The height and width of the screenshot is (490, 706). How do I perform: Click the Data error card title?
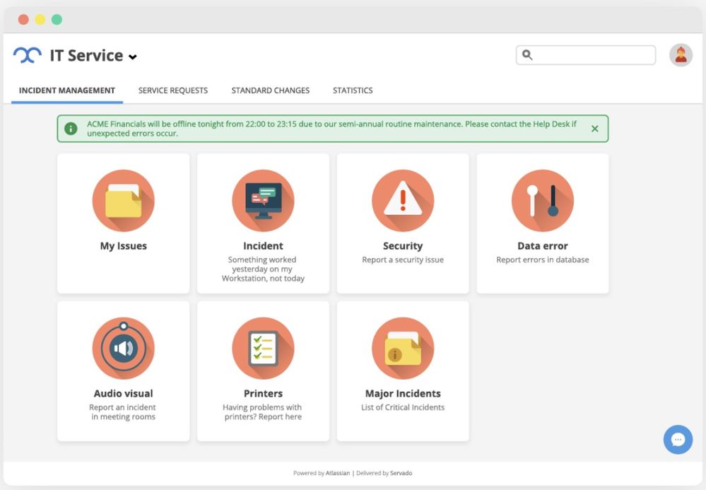click(543, 246)
